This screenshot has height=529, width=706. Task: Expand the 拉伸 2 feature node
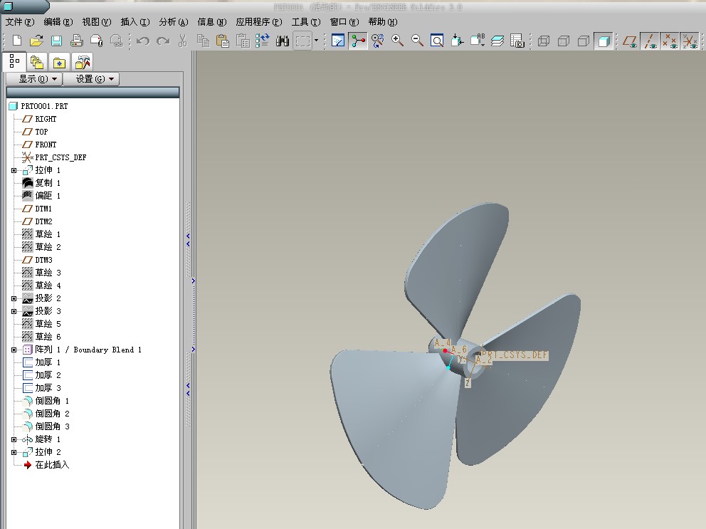pos(14,452)
